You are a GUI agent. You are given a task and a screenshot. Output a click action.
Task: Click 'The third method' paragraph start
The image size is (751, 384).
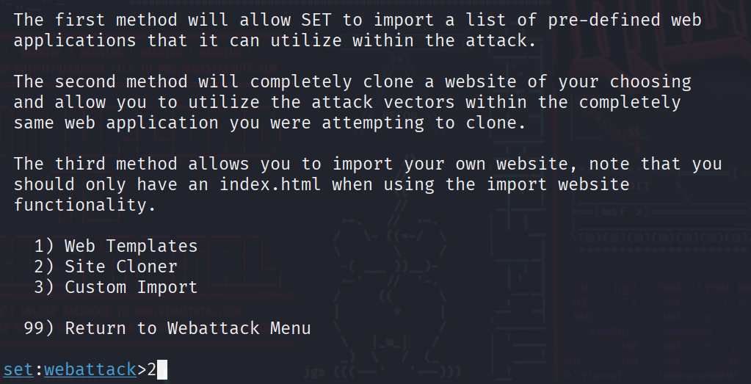click(x=95, y=164)
